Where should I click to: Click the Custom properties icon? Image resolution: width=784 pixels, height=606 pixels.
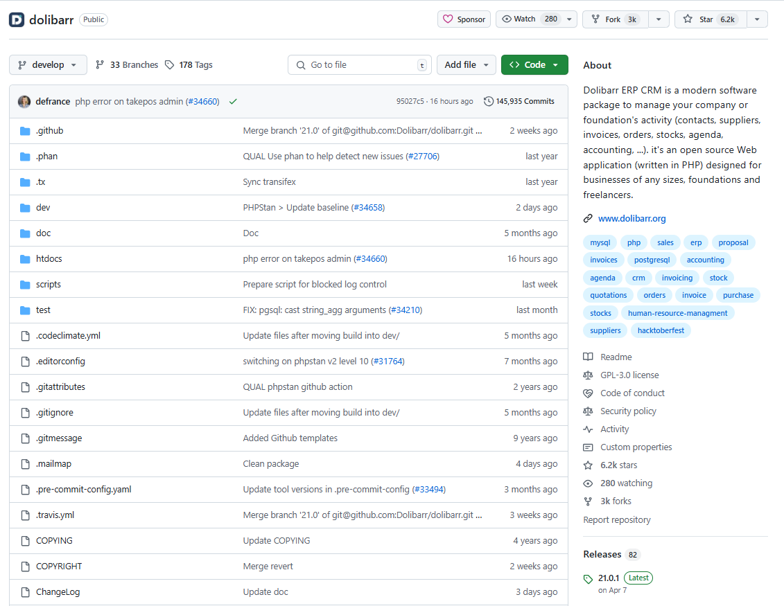[x=588, y=447]
